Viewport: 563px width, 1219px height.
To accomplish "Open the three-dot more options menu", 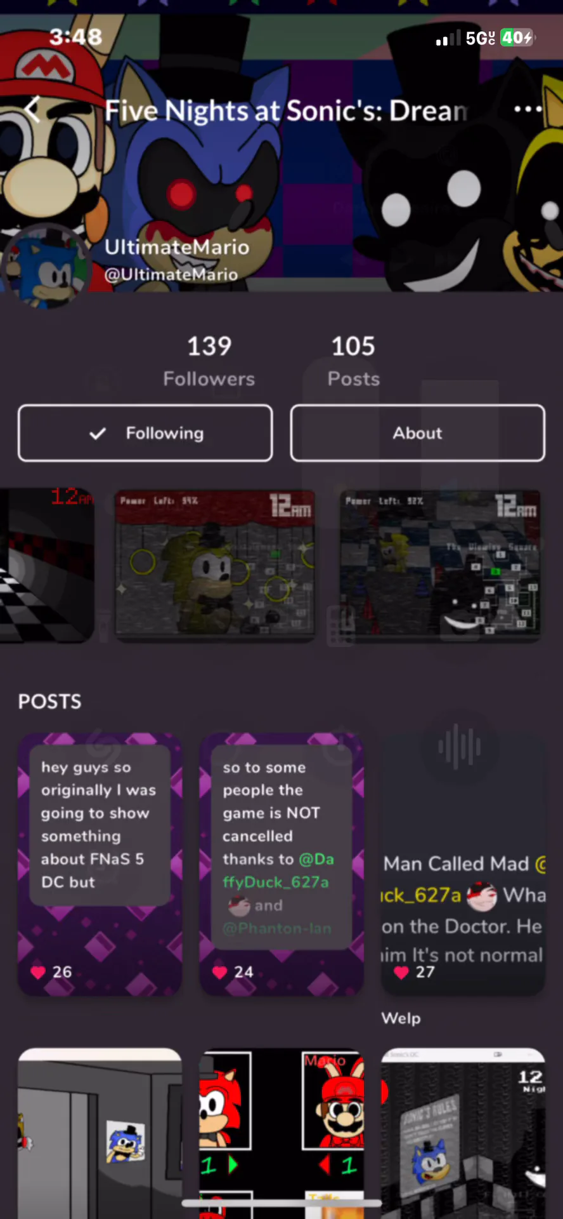I will pyautogui.click(x=527, y=109).
